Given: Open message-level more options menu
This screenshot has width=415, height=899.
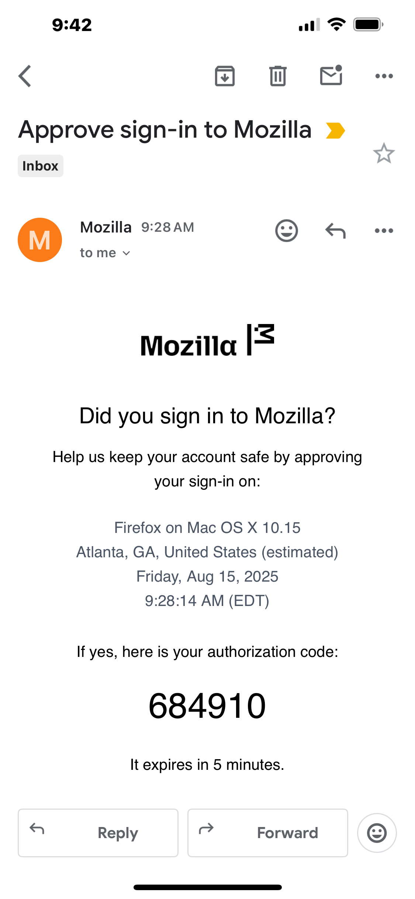Looking at the screenshot, I should coord(384,231).
